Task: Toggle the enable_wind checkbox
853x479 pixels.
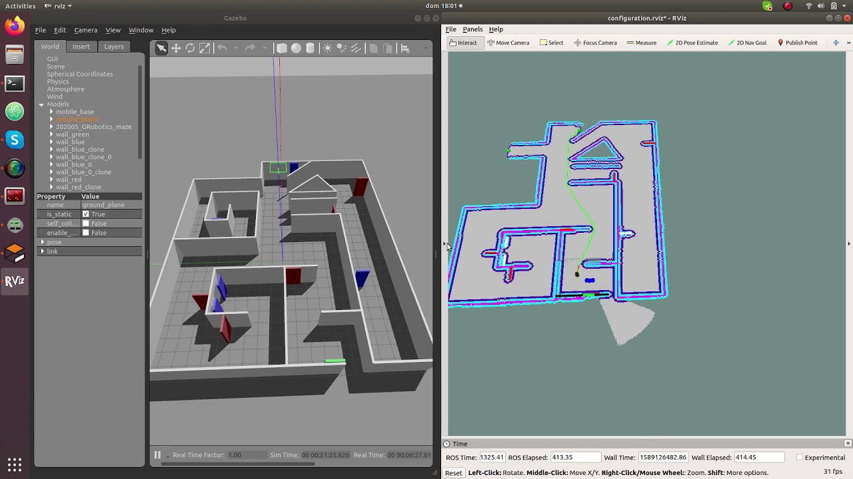Action: click(x=85, y=233)
